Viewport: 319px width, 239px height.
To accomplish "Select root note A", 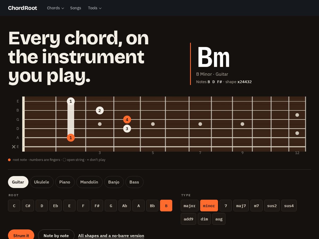I will (x=138, y=206).
